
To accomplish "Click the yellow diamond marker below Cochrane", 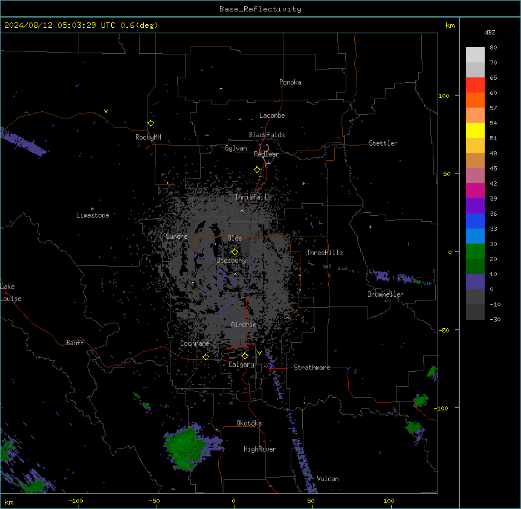I will [x=205, y=357].
